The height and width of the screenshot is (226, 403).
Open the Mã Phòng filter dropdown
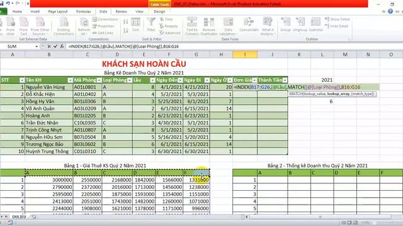tap(99, 80)
